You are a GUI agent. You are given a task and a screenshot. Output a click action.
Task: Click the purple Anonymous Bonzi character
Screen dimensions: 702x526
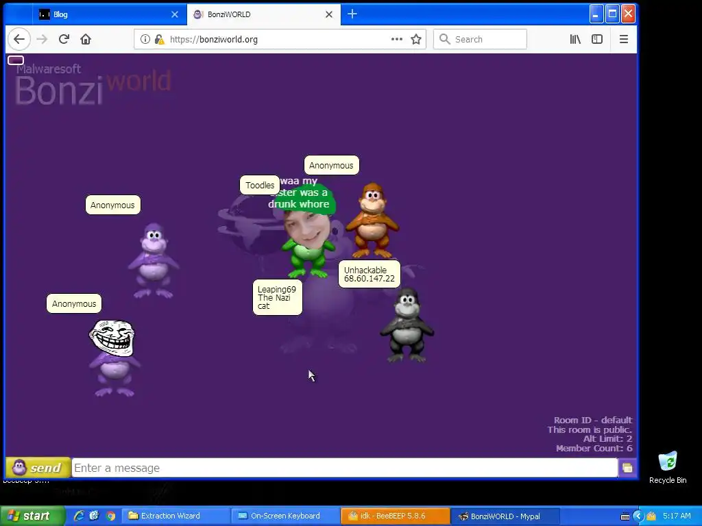(154, 261)
